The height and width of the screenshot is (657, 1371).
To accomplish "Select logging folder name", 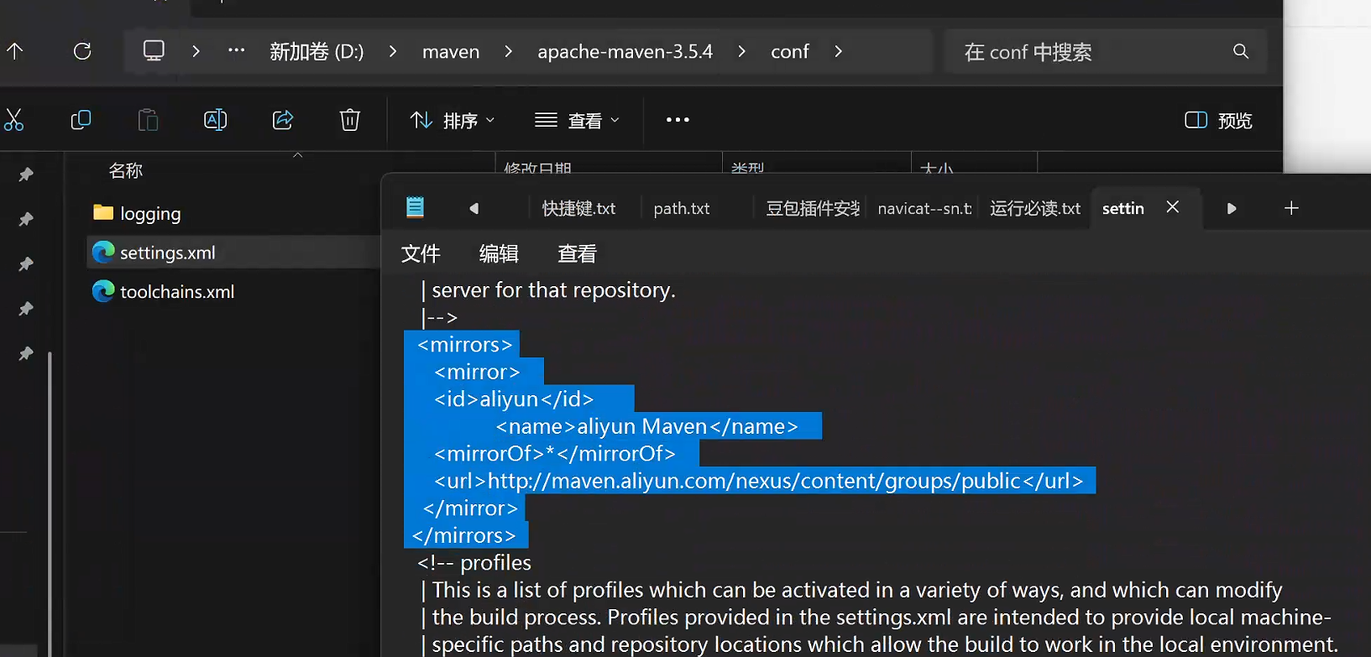I will [x=150, y=214].
